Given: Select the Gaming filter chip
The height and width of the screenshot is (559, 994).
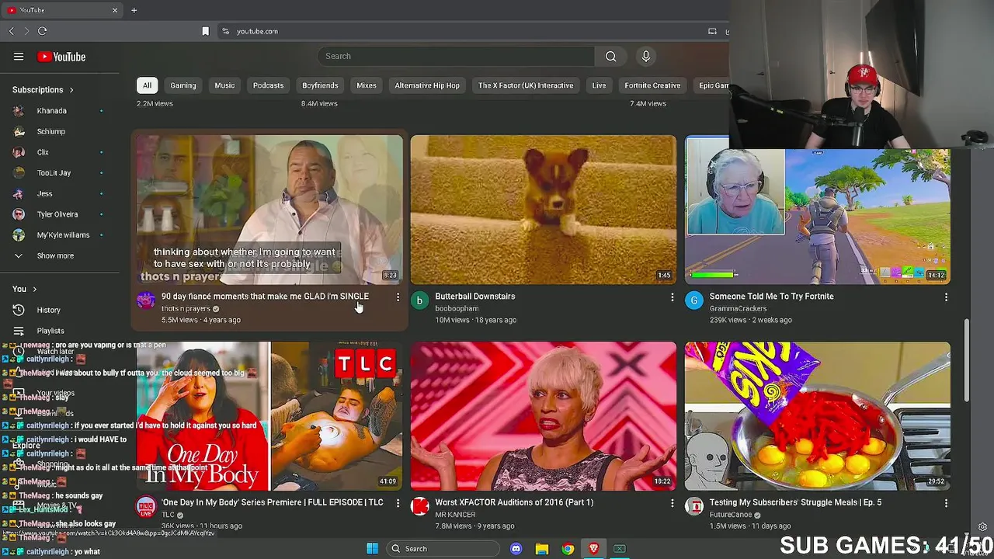Looking at the screenshot, I should [x=183, y=85].
